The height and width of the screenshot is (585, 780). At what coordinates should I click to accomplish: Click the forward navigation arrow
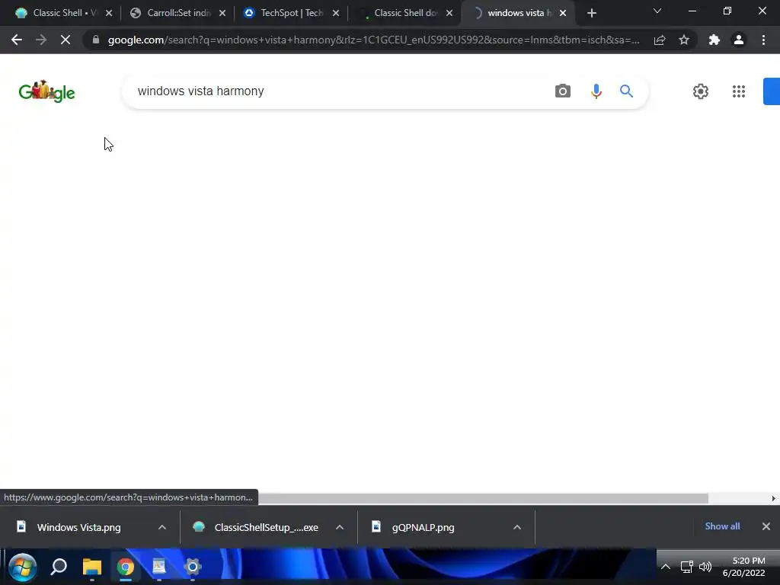click(x=41, y=40)
